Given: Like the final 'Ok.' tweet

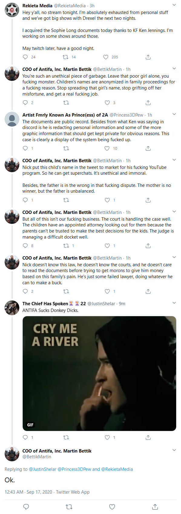Looking at the screenshot, I should [112, 507].
